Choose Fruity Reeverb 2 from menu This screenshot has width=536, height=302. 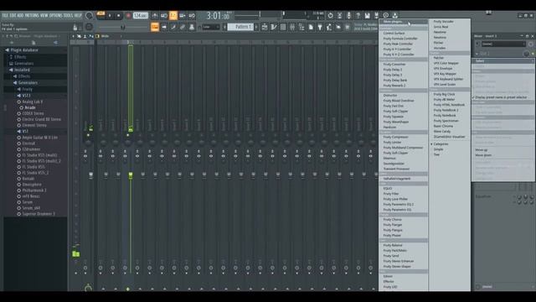point(394,86)
